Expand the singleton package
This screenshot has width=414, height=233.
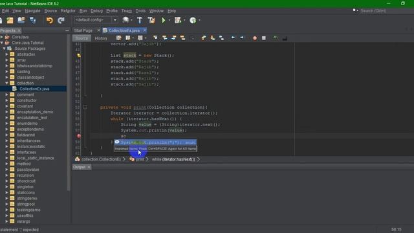(7, 187)
